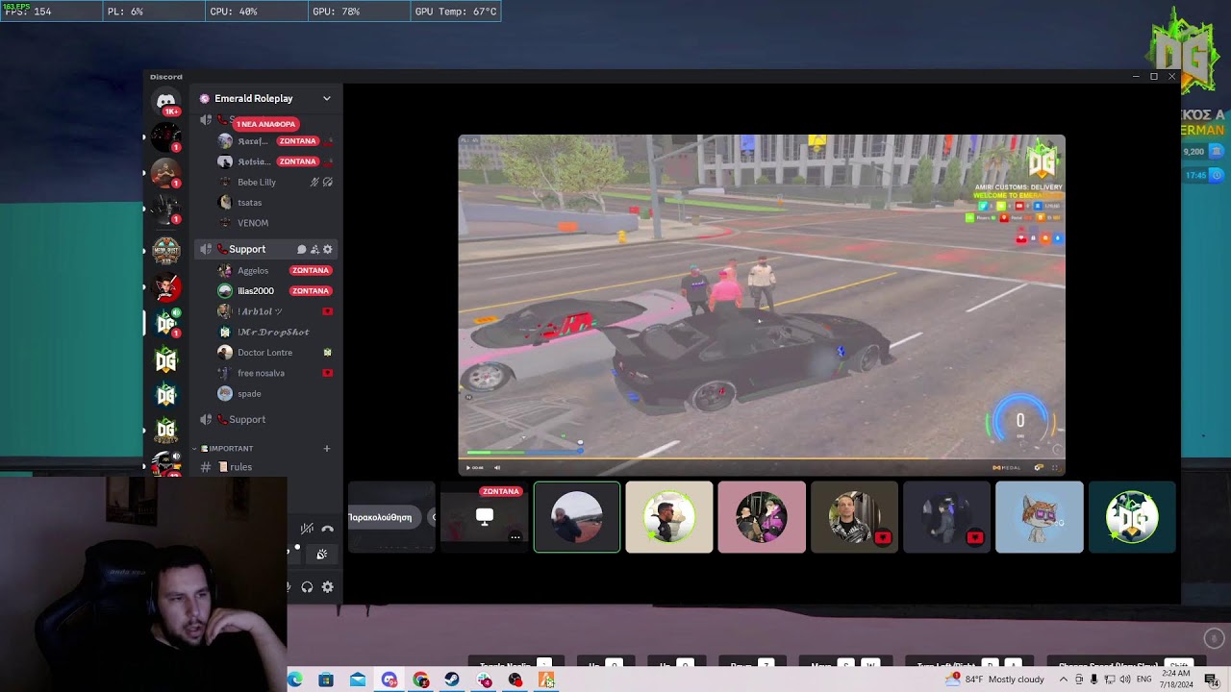1231x692 pixels.
Task: Select the pink participant tile thumbnail
Action: 762,517
